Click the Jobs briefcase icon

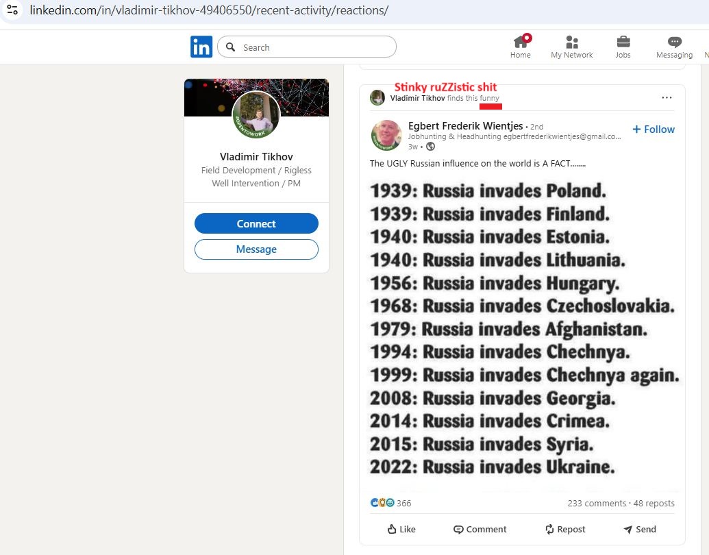(622, 41)
